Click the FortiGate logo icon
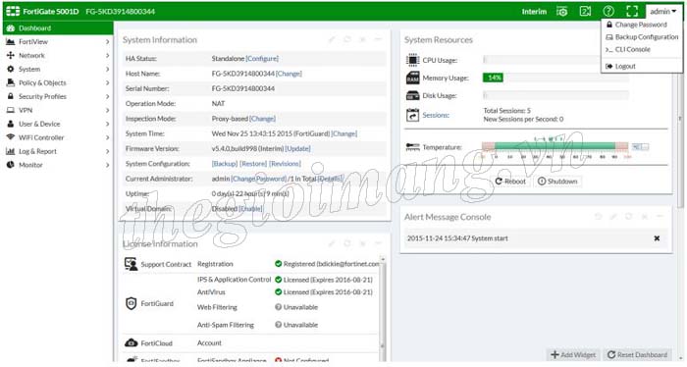This screenshot has height=367, width=687. point(13,12)
